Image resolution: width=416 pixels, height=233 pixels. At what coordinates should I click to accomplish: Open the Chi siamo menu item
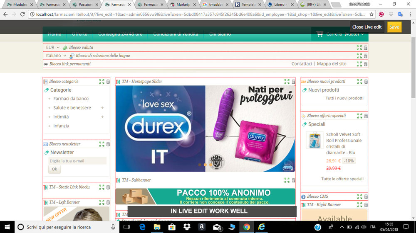coord(220,34)
